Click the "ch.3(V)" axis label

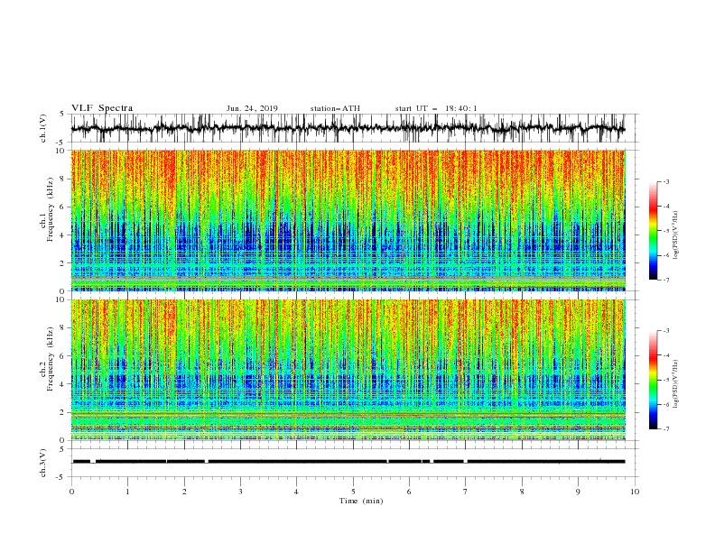tap(43, 463)
